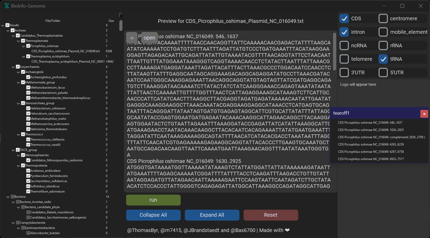Collapse the Methanomada_group node
Viewport: 430px width, 238px height.
[x=18, y=83]
